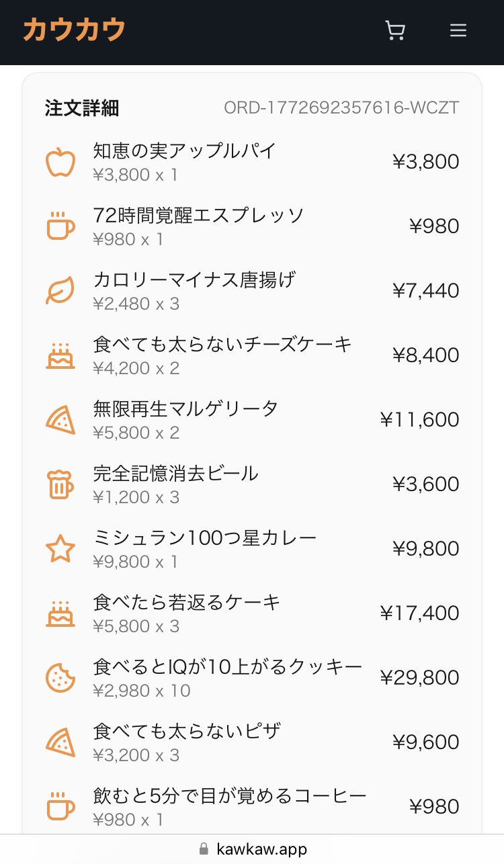Viewport: 504px width, 864px height.
Task: Click the カウカウ logo
Action: 74,30
